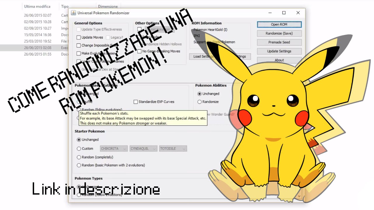374x210 pixels.
Task: Open the CHIKORITA starter dropdown
Action: coord(114,148)
